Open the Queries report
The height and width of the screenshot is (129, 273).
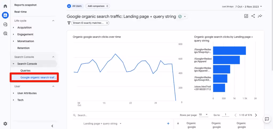click(x=25, y=71)
